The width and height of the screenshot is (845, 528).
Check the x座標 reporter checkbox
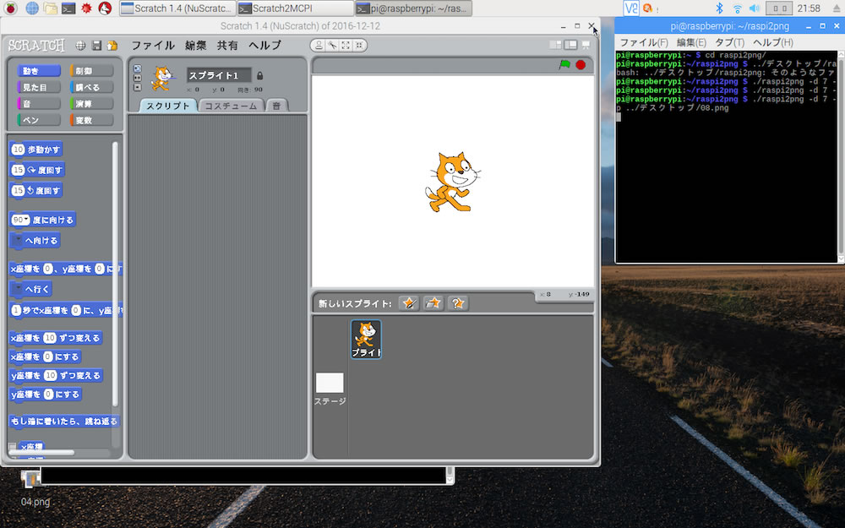(x=13, y=447)
